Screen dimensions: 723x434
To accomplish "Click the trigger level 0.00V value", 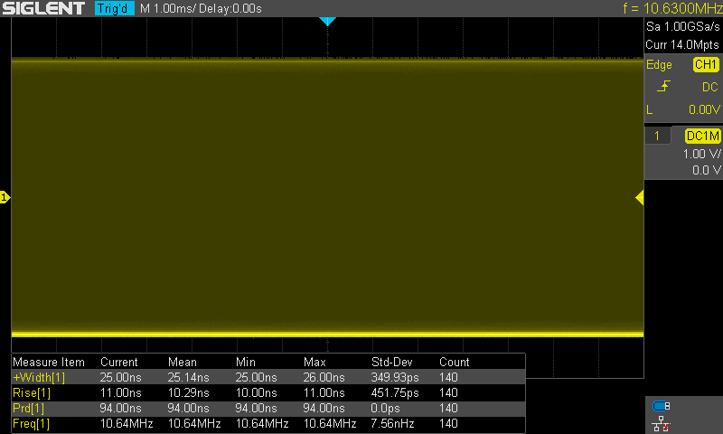I will tap(704, 109).
